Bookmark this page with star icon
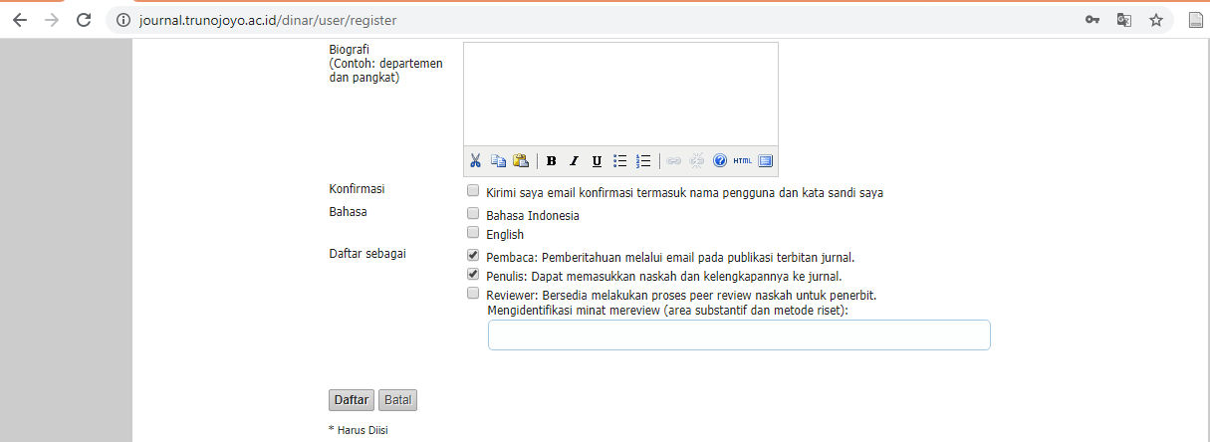Screen dimensions: 1210x442 1156,20
